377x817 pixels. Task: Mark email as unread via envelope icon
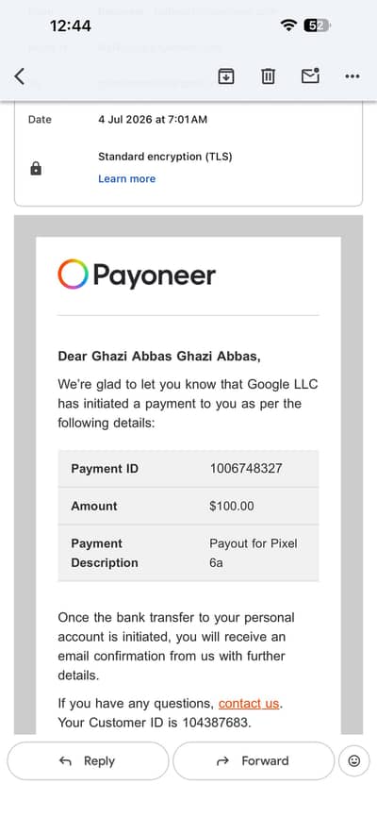(x=310, y=76)
